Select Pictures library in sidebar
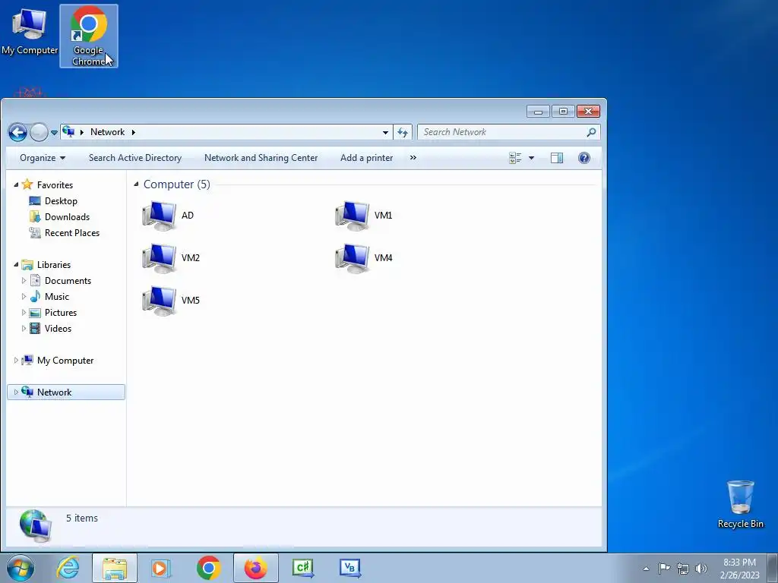 [x=61, y=313]
